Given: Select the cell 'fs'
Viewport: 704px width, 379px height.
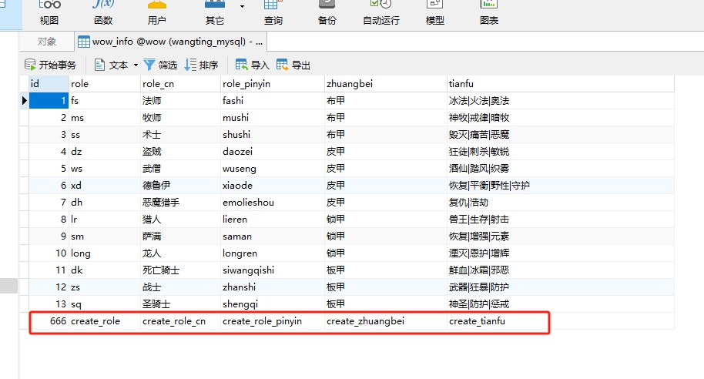Looking at the screenshot, I should click(x=105, y=101).
